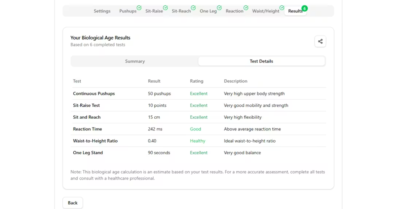
Task: Click the checkmark icon above One Leg
Action: pyautogui.click(x=219, y=8)
